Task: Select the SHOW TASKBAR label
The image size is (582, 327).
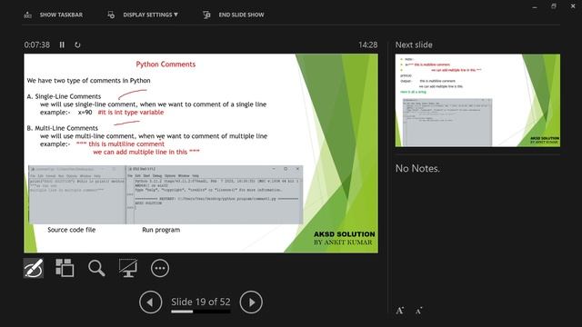Action: tap(61, 15)
